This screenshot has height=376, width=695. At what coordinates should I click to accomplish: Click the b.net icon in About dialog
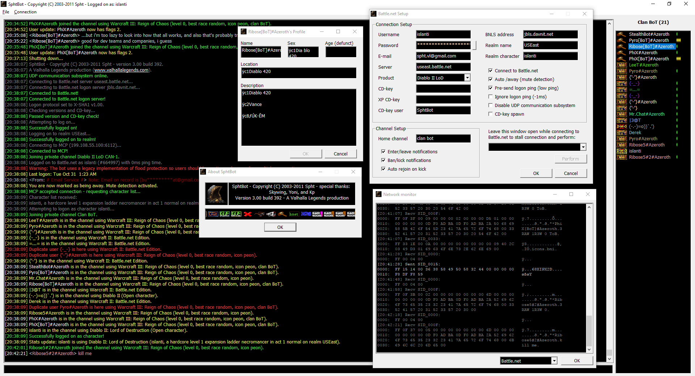click(294, 214)
